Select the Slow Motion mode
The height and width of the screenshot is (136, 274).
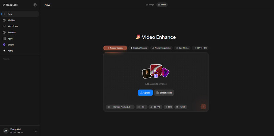tap(182, 48)
